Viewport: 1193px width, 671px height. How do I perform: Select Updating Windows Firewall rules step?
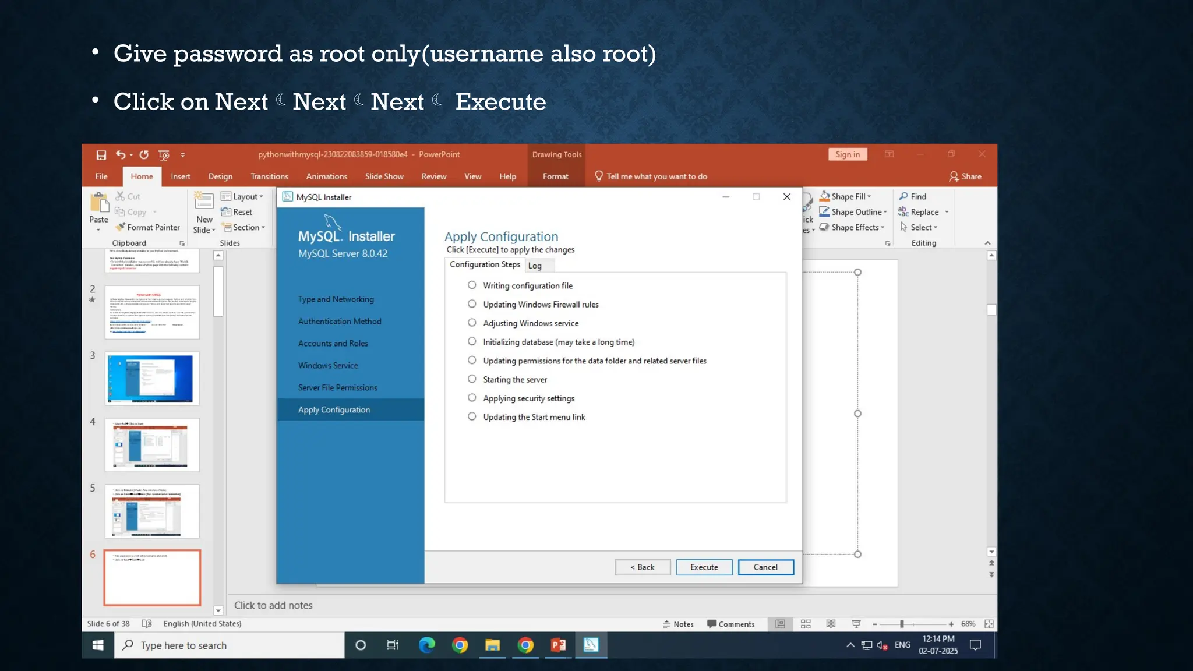[x=472, y=304]
